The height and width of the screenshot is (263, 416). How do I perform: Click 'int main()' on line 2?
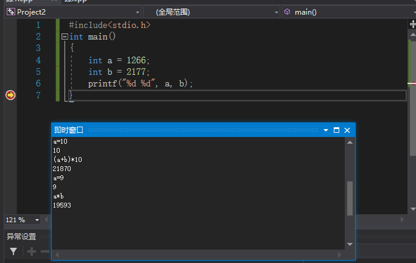pyautogui.click(x=93, y=37)
